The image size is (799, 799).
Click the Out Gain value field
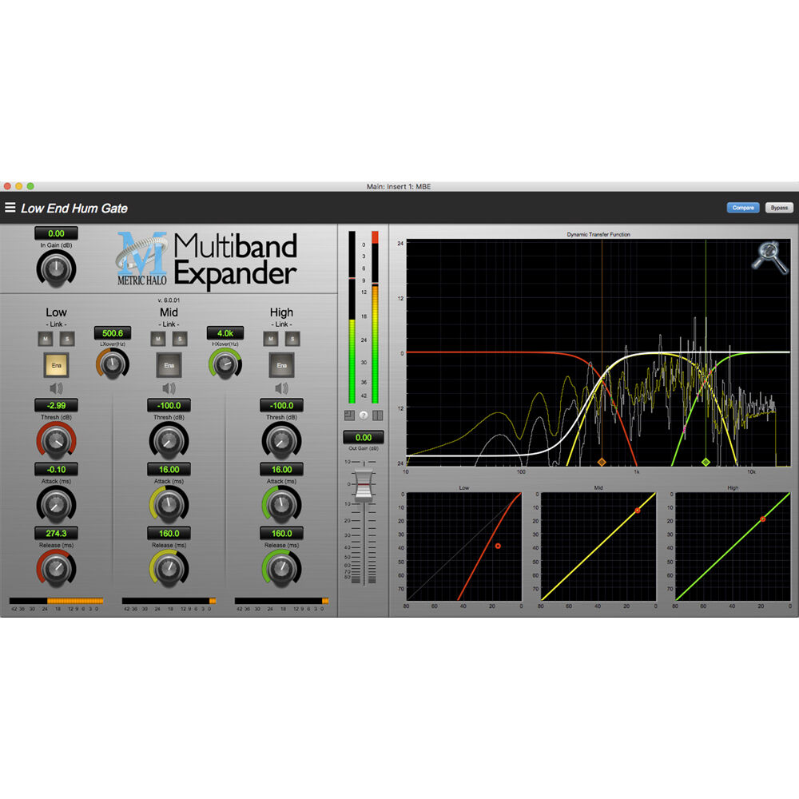pos(364,437)
